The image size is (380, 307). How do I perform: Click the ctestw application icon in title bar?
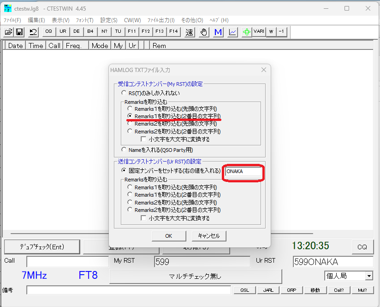[8, 8]
